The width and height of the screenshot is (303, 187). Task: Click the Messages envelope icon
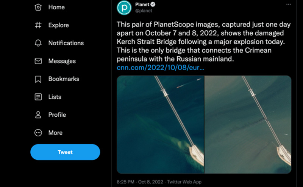(x=38, y=61)
